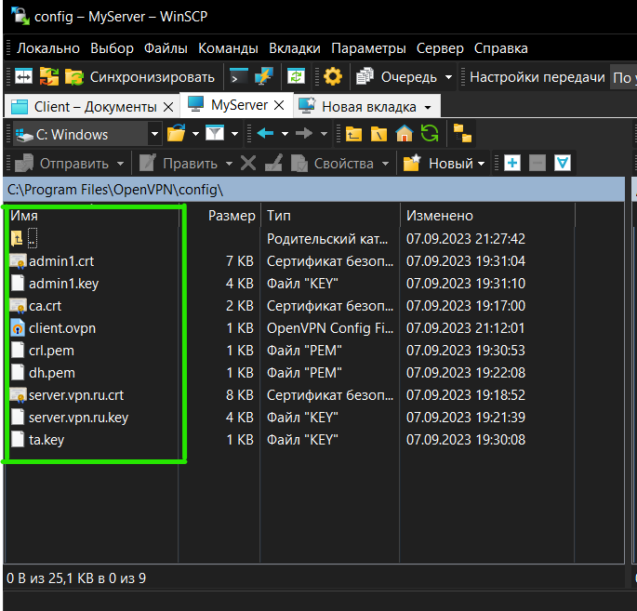Open the Параметры menu
Image resolution: width=637 pixels, height=611 pixels.
368,48
